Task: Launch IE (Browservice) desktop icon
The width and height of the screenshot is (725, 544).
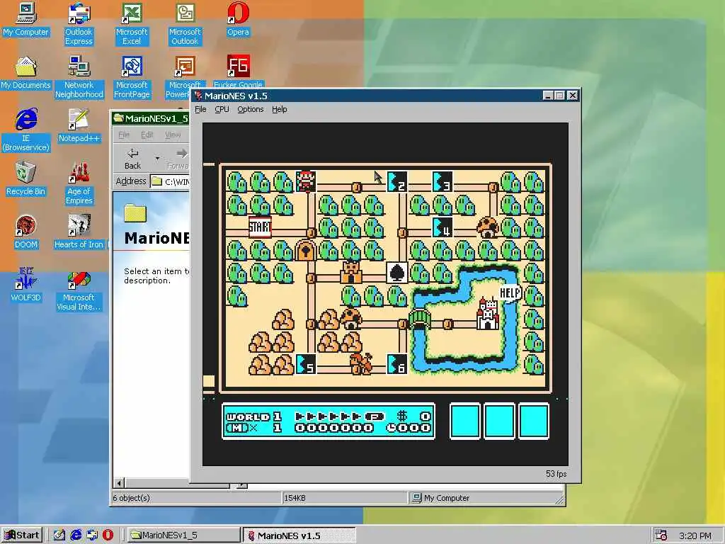Action: (26, 130)
